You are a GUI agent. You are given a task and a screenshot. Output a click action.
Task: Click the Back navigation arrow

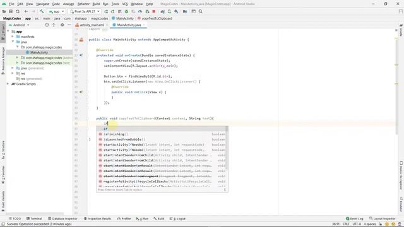26,11
